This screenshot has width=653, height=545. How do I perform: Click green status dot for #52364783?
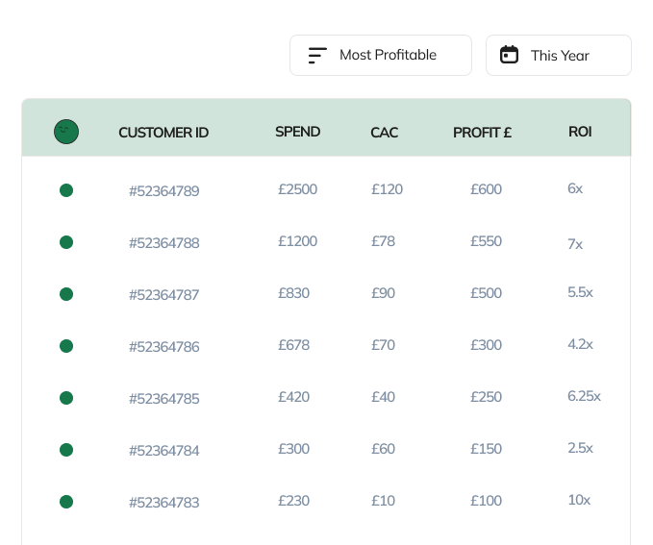point(66,502)
